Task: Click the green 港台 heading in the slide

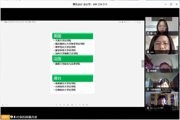Action: pyautogui.click(x=72, y=78)
